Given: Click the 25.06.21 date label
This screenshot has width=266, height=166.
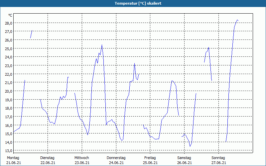Looking at the screenshot, I should coord(151,163).
